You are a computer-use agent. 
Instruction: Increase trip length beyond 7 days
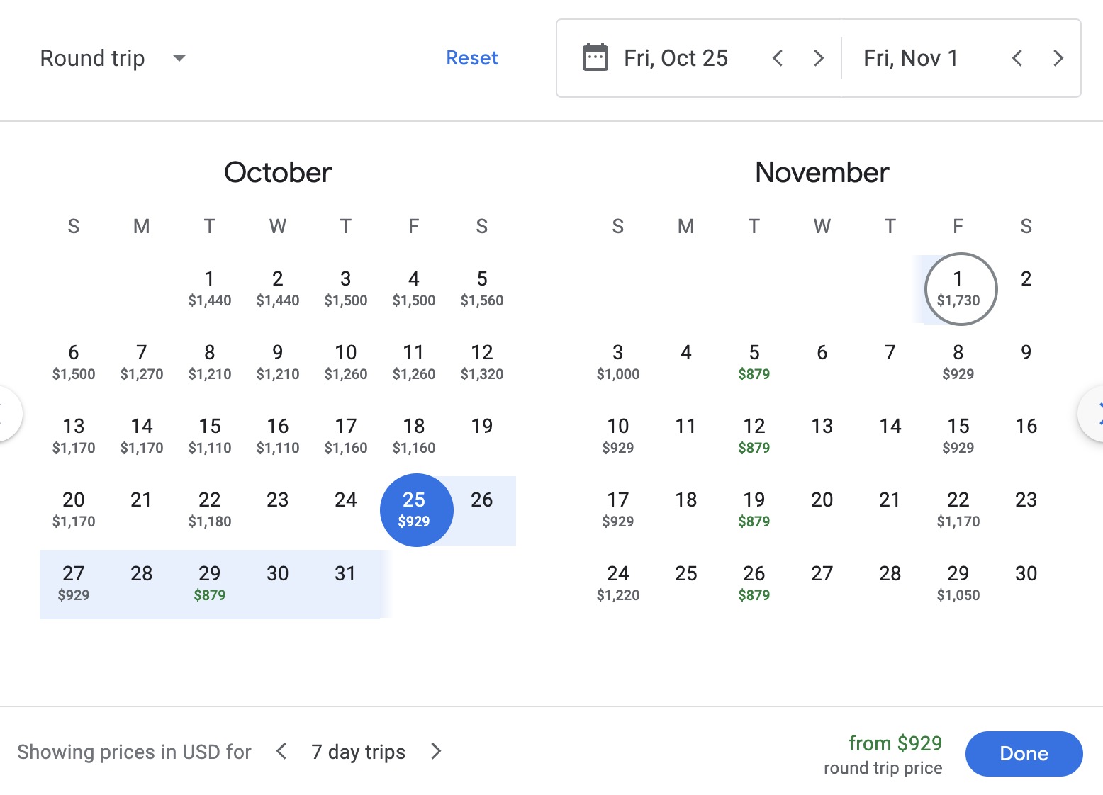click(436, 751)
